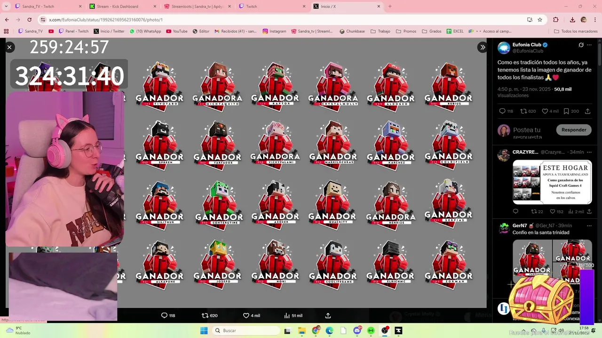This screenshot has width=602, height=338.
Task: Click the Responder button
Action: [574, 130]
